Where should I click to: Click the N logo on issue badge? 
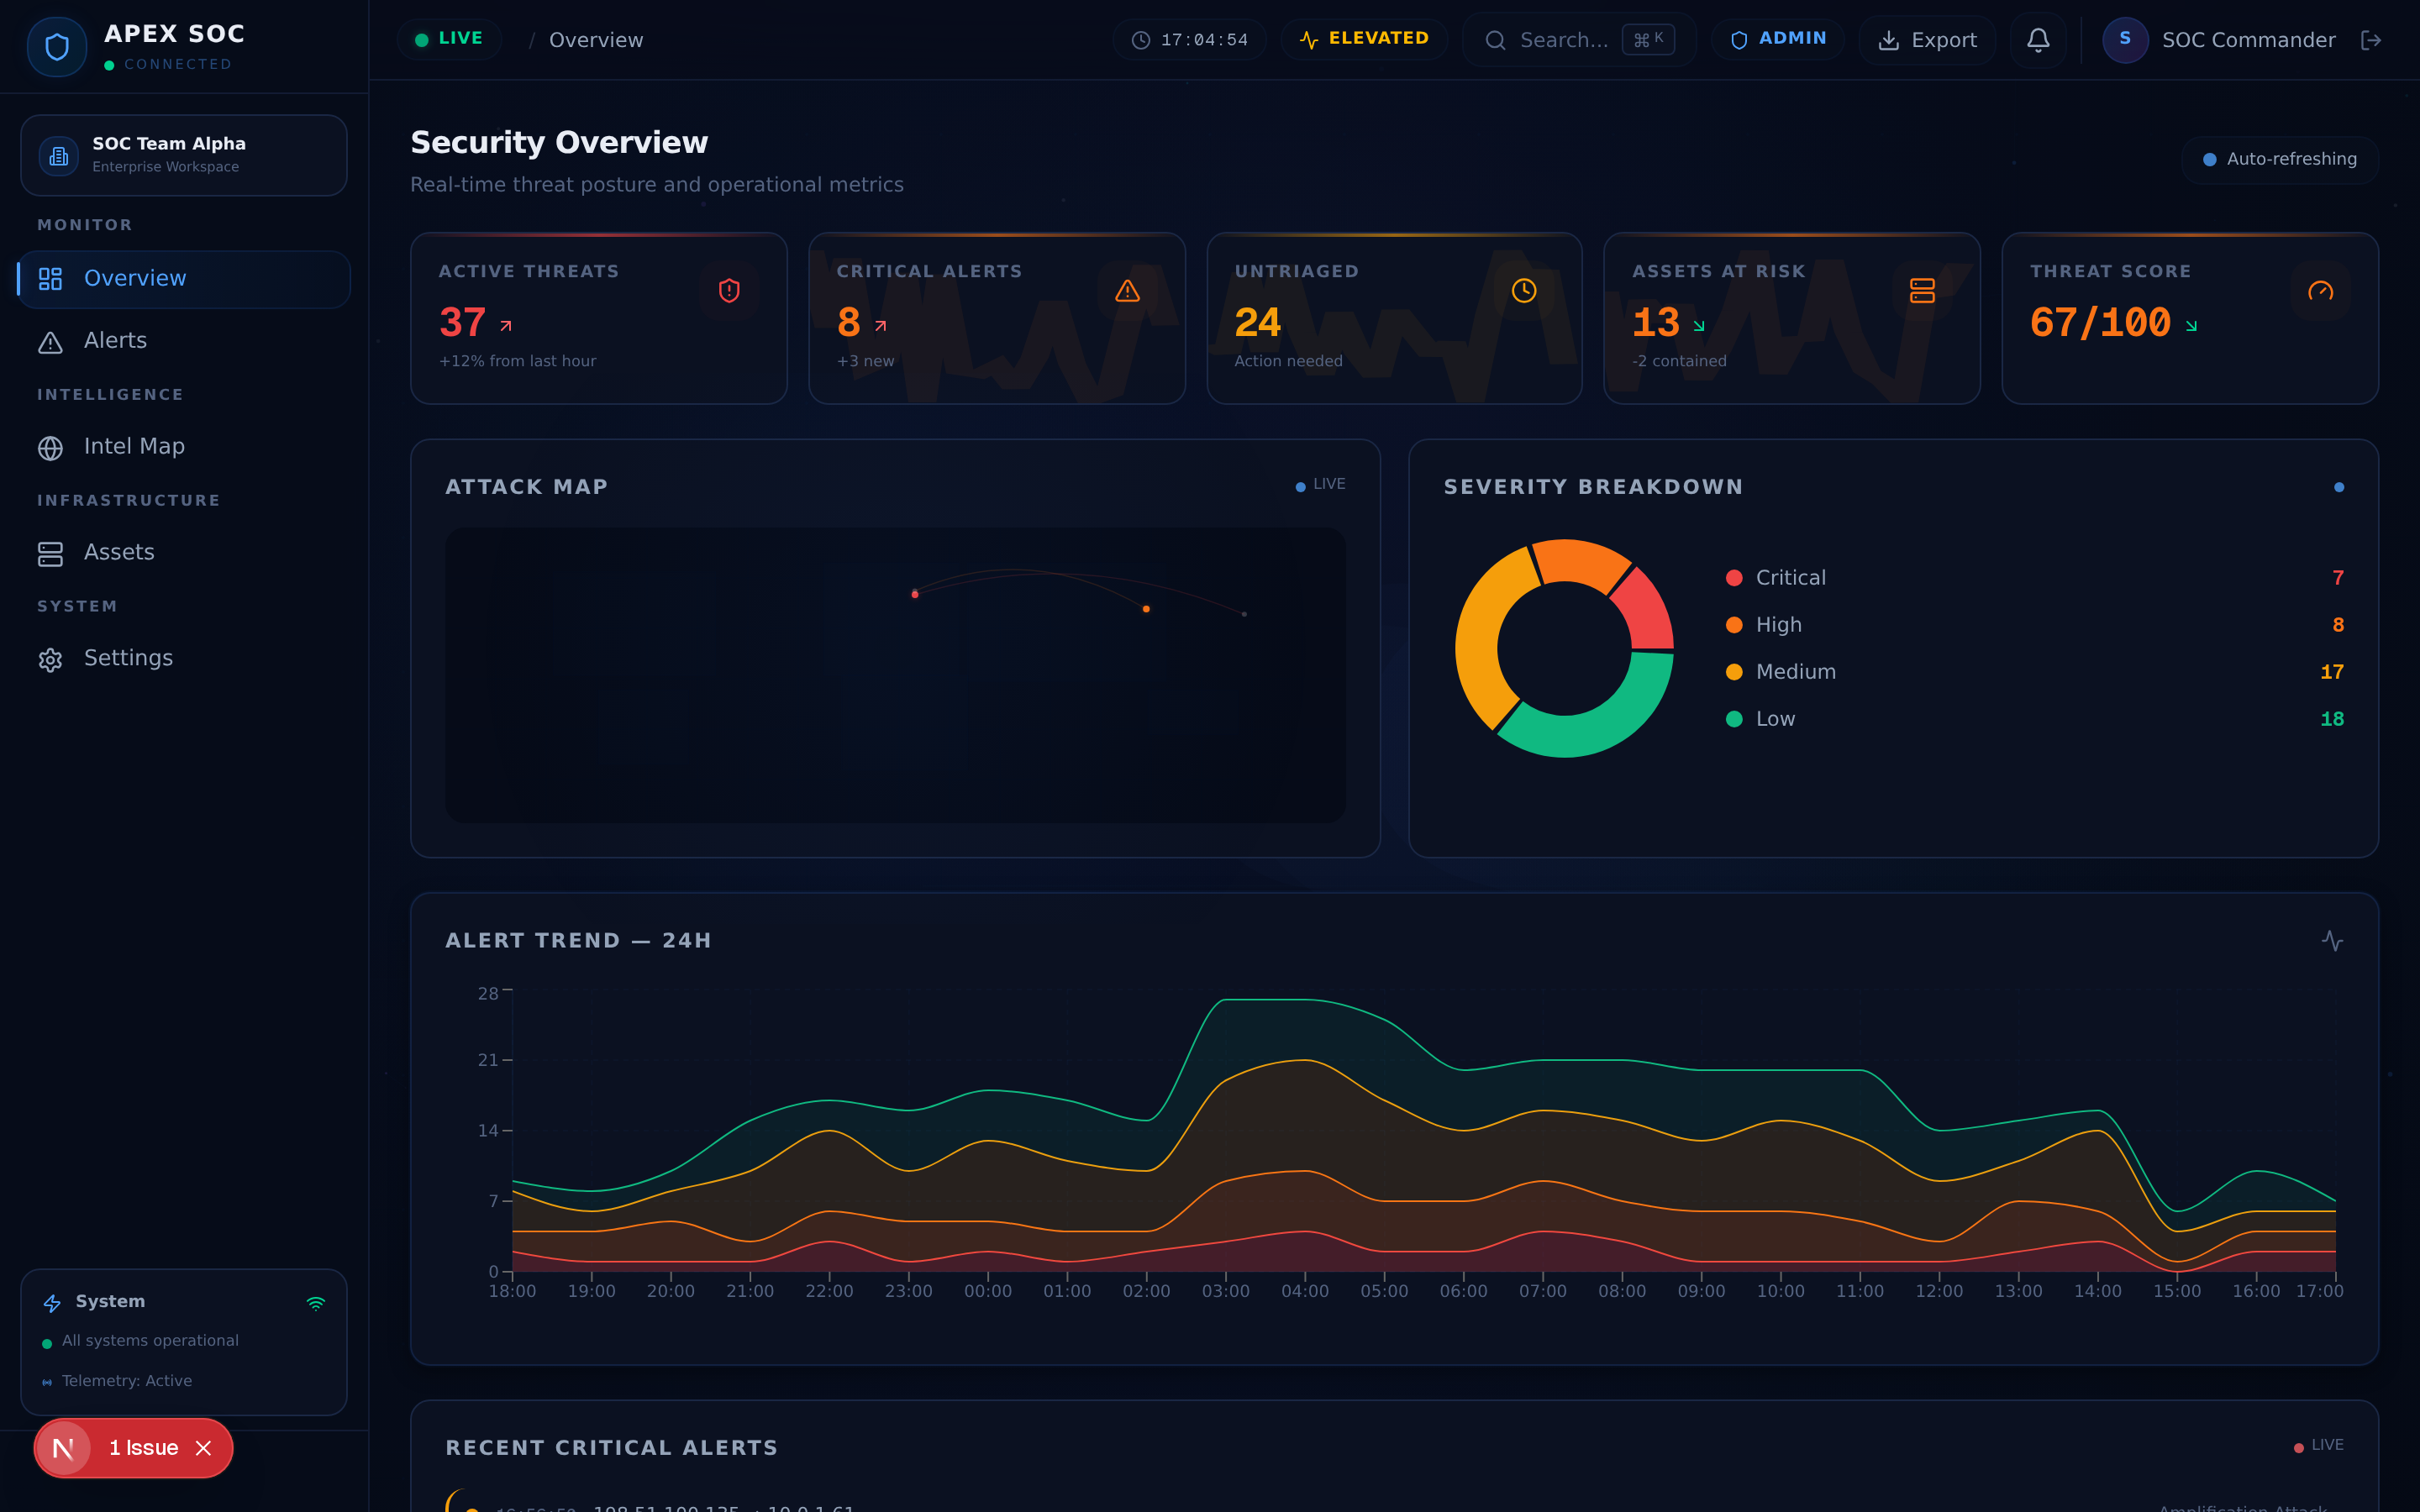tap(63, 1448)
